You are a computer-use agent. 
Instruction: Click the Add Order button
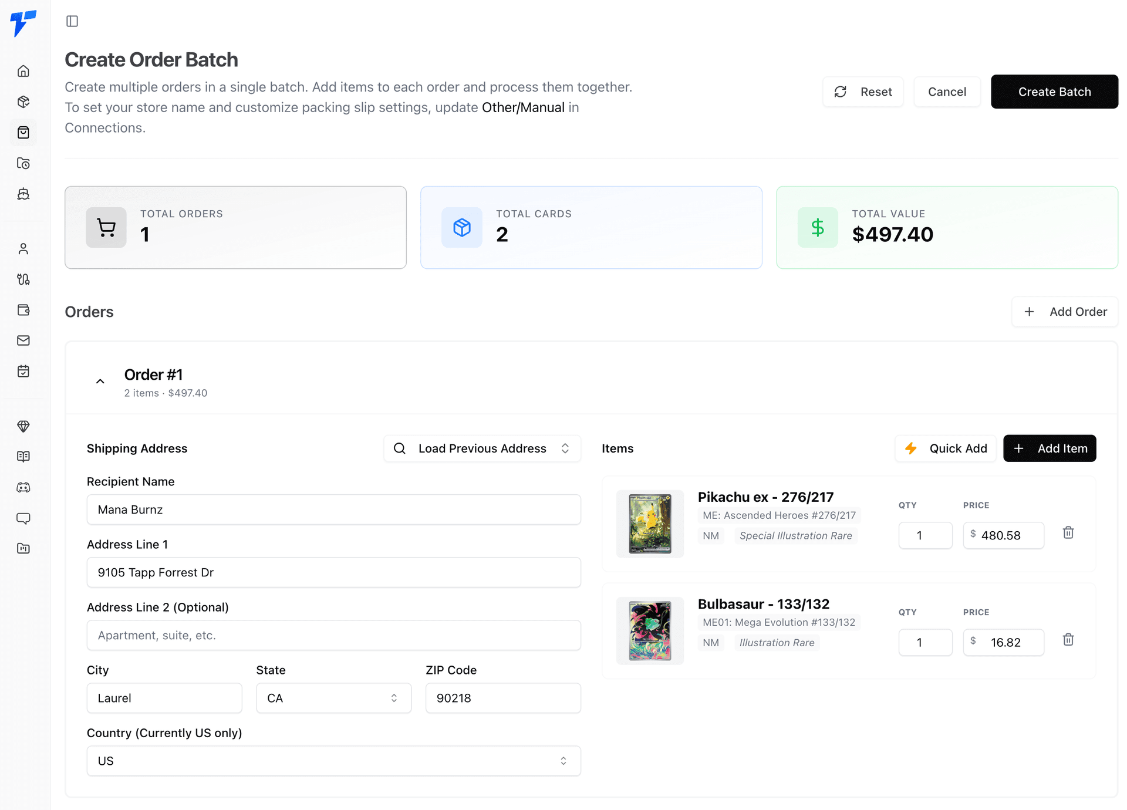(1065, 312)
